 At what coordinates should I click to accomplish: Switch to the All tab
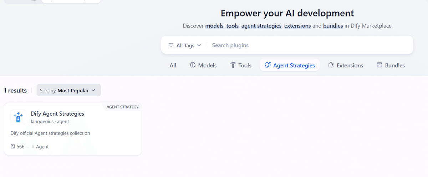(x=173, y=65)
